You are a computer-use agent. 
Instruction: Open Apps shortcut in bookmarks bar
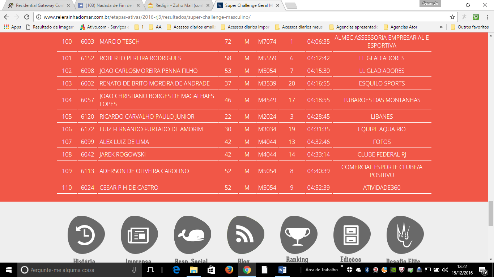click(12, 27)
